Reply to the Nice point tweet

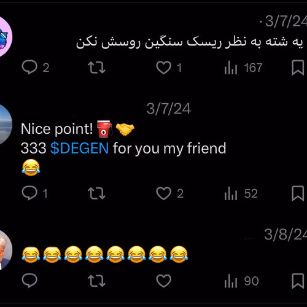click(x=35, y=193)
